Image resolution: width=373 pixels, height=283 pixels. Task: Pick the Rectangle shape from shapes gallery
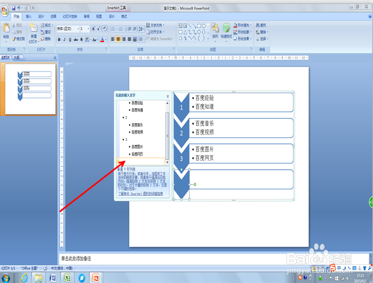point(199,26)
